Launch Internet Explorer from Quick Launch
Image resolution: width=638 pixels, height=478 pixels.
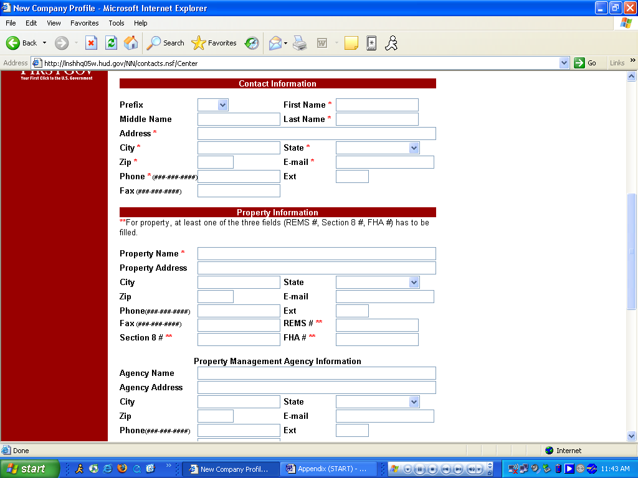pyautogui.click(x=108, y=469)
